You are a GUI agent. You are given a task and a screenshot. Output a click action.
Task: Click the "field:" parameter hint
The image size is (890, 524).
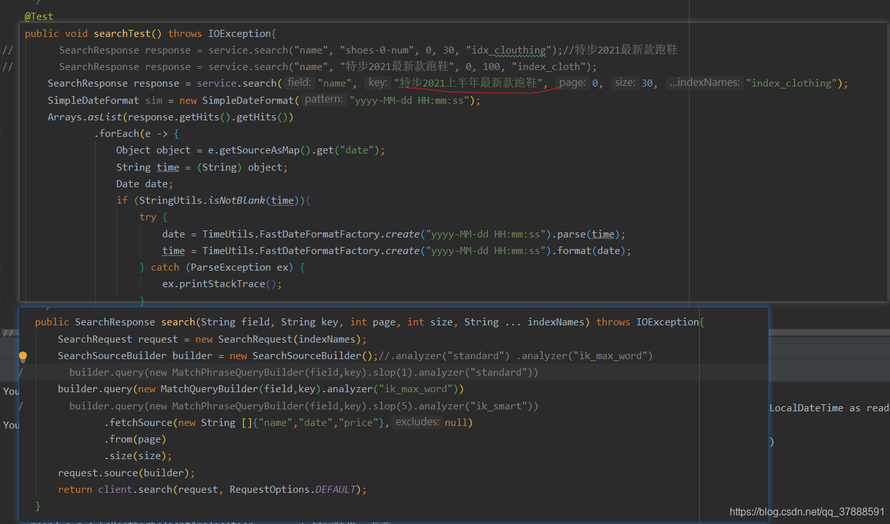[298, 83]
